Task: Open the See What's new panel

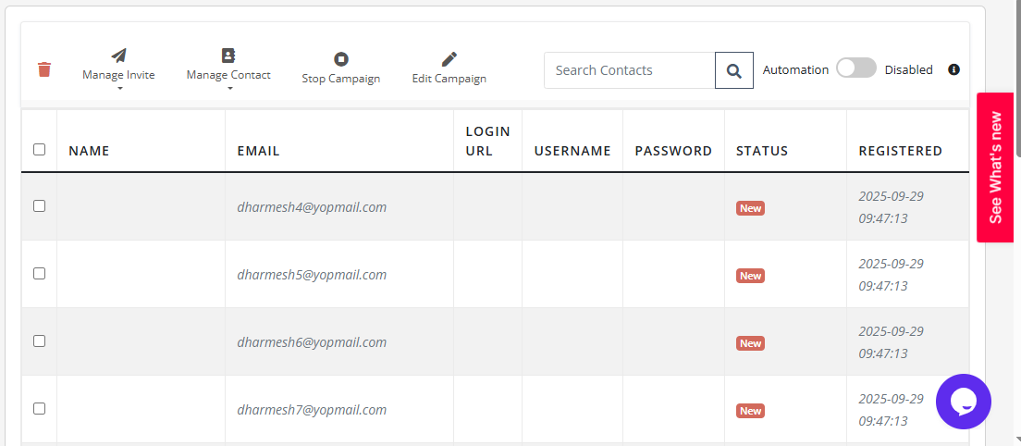Action: (996, 167)
